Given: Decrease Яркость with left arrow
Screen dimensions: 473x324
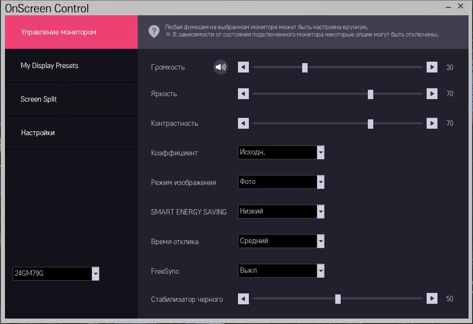Looking at the screenshot, I should pyautogui.click(x=243, y=94).
